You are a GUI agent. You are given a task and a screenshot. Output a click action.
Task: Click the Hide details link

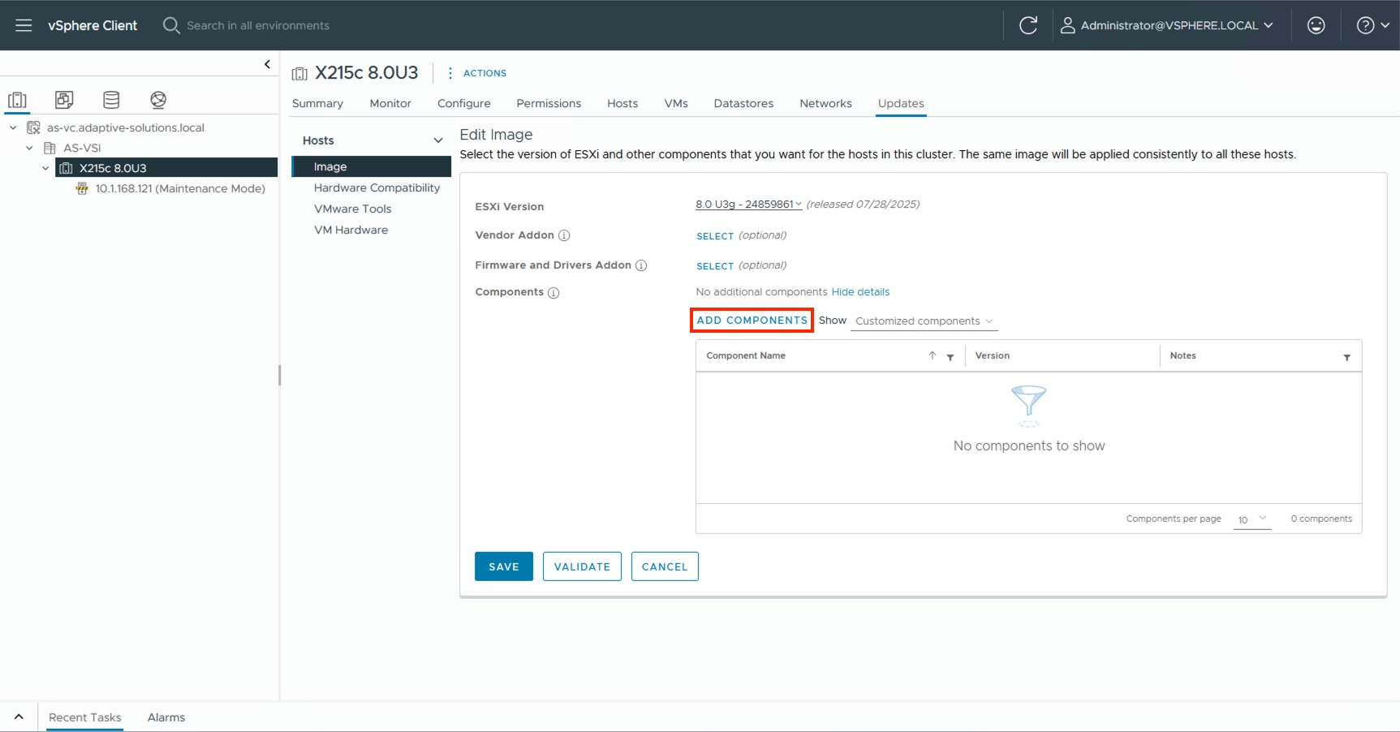(x=860, y=292)
